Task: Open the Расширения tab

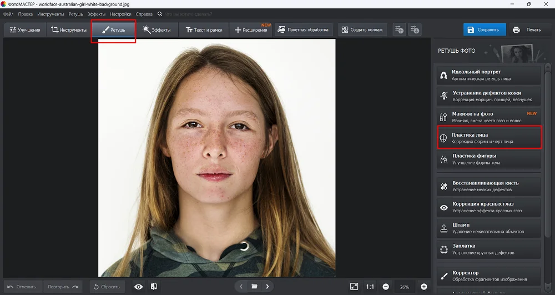Action: (x=251, y=30)
